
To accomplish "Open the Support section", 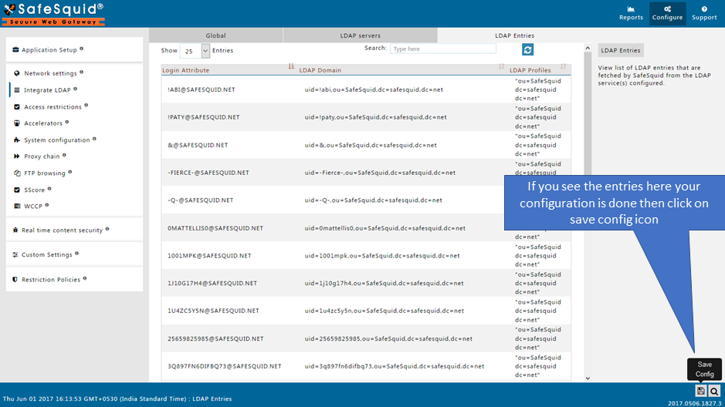I will click(x=704, y=13).
